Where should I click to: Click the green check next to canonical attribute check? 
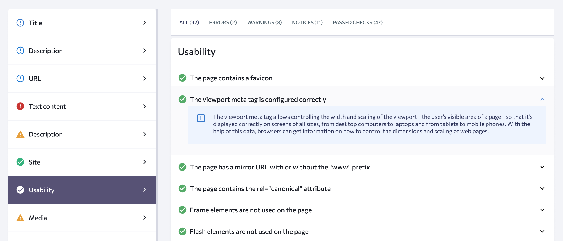[x=182, y=188]
